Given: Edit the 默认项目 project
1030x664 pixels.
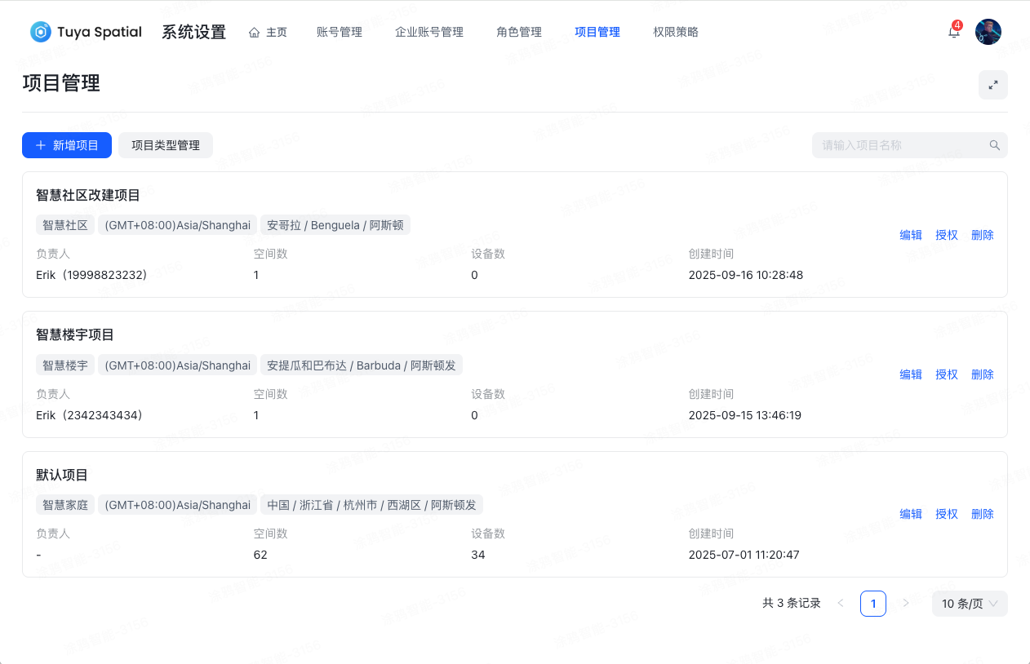Looking at the screenshot, I should pyautogui.click(x=911, y=514).
